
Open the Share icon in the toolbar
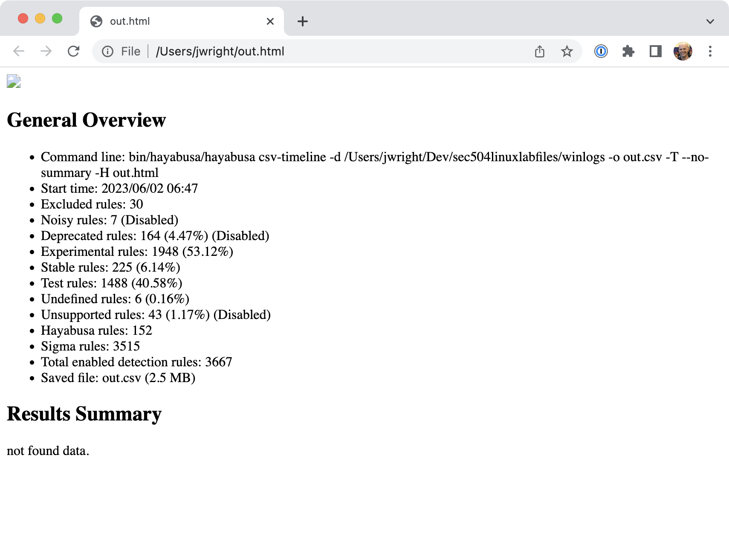pos(540,51)
